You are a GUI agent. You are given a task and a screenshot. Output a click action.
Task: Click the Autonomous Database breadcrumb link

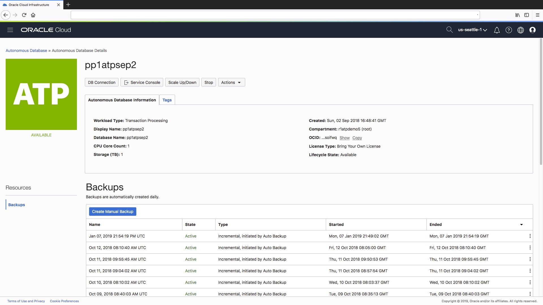pyautogui.click(x=26, y=51)
